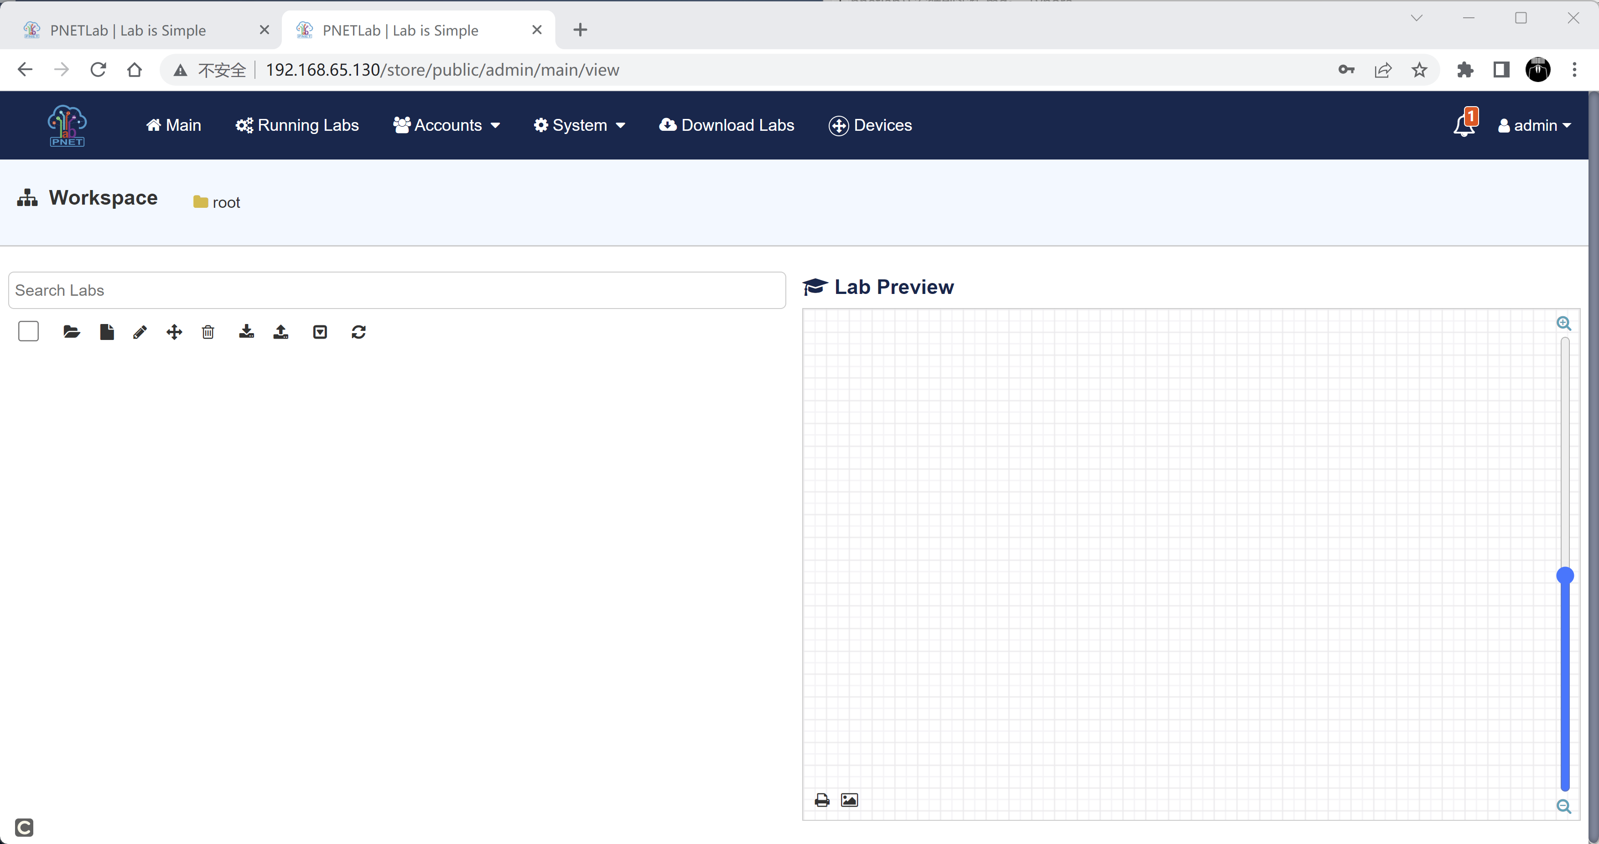Zoom in the lab preview

pyautogui.click(x=1563, y=323)
